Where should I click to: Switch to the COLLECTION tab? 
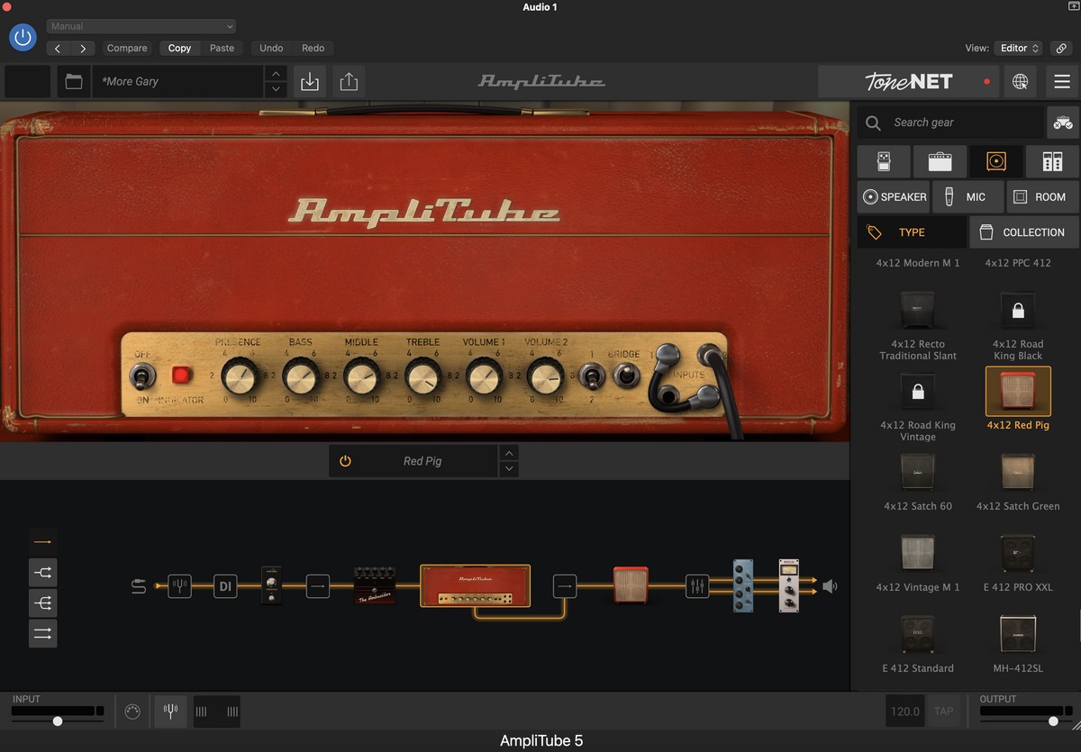[1023, 232]
